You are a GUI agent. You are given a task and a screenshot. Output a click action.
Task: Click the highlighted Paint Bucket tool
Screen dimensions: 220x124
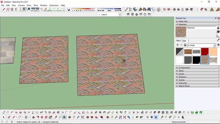point(64,117)
